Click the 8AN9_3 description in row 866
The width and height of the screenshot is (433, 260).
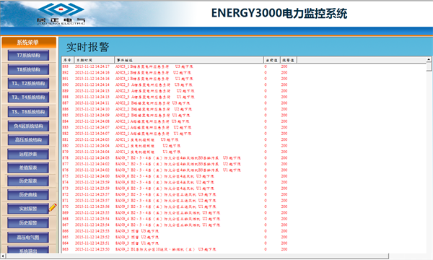[137, 231]
